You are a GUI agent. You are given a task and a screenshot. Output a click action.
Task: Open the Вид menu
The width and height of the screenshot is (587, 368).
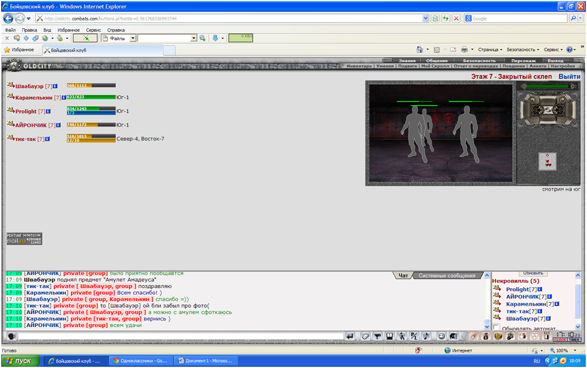tap(47, 30)
